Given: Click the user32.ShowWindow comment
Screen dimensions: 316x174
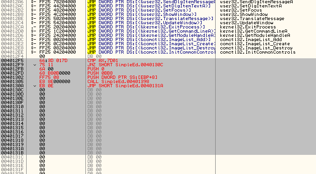Looking at the screenshot, I should pyautogui.click(x=244, y=14).
